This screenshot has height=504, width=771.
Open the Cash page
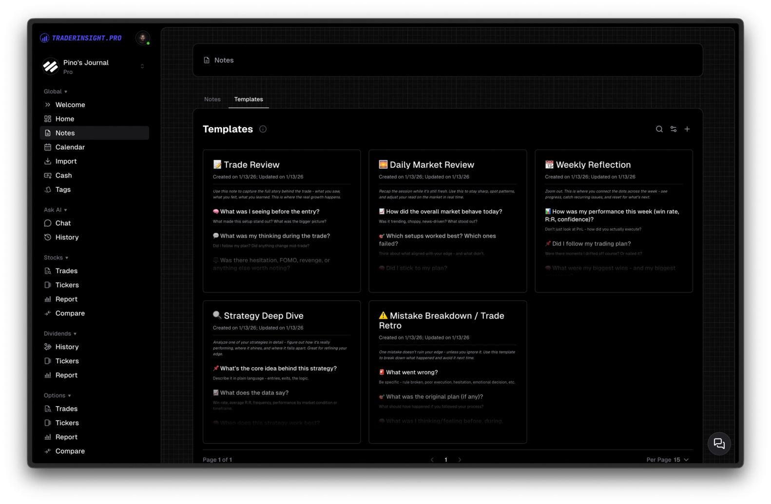[95, 175]
